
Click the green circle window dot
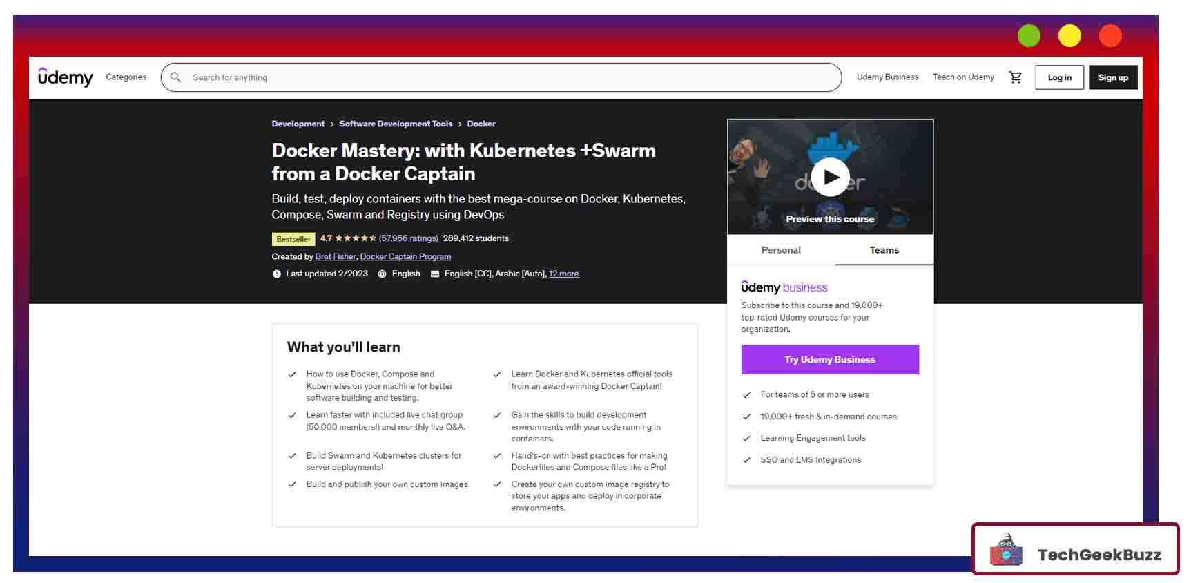point(1029,36)
